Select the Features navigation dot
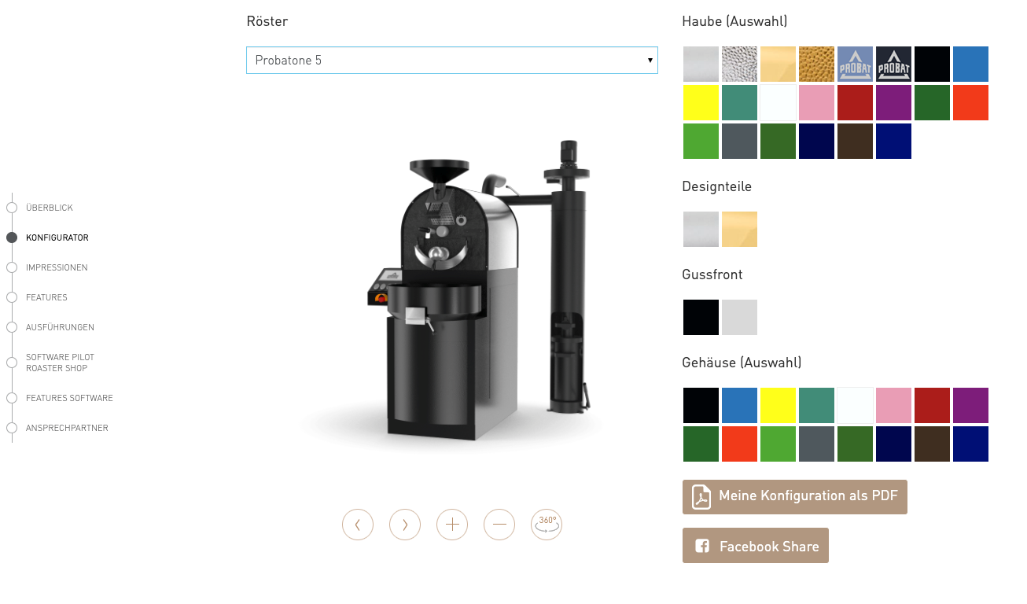This screenshot has height=604, width=1027. [12, 297]
